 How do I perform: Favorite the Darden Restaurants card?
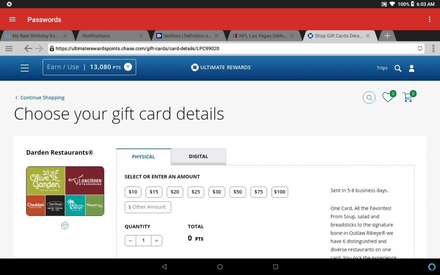tap(65, 226)
